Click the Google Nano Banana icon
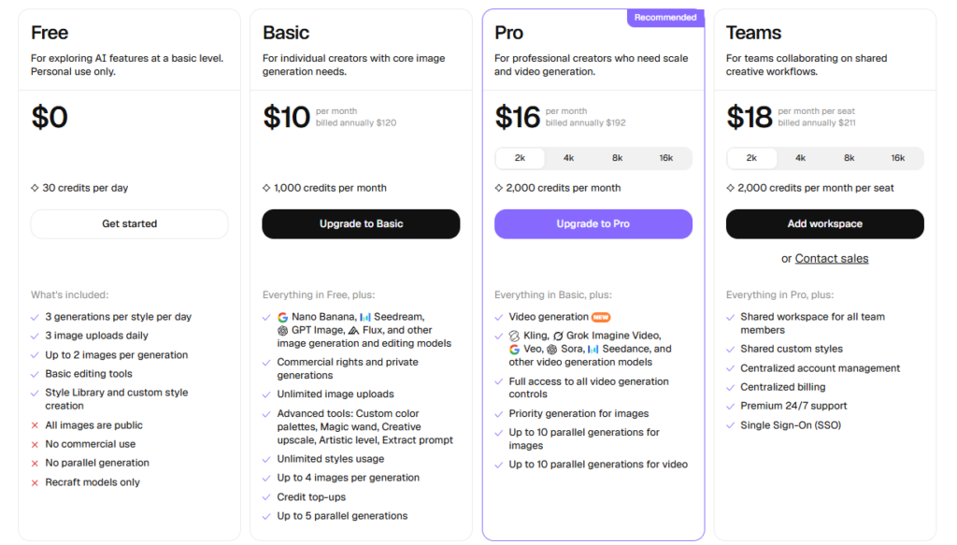Image resolution: width=957 pixels, height=545 pixels. coord(282,317)
